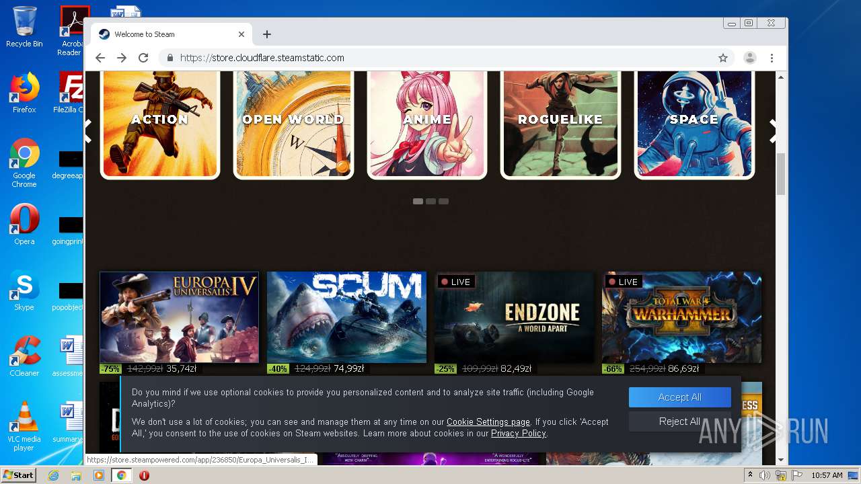
Task: Click the LIVE badge on Endzone
Action: tap(456, 282)
